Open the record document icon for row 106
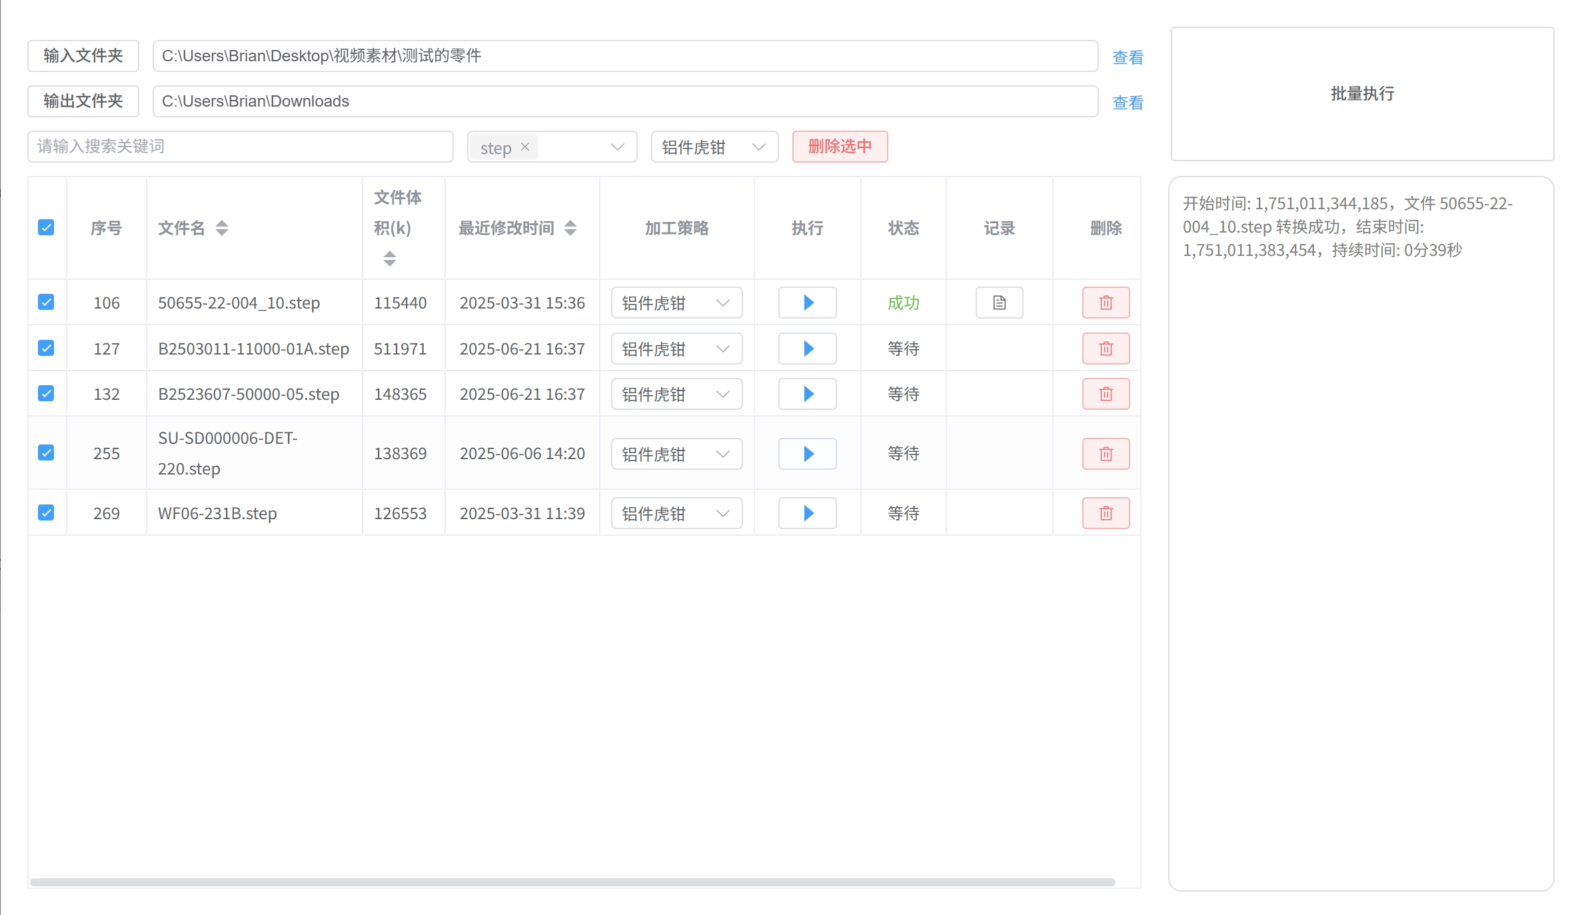1580x915 pixels. (999, 303)
